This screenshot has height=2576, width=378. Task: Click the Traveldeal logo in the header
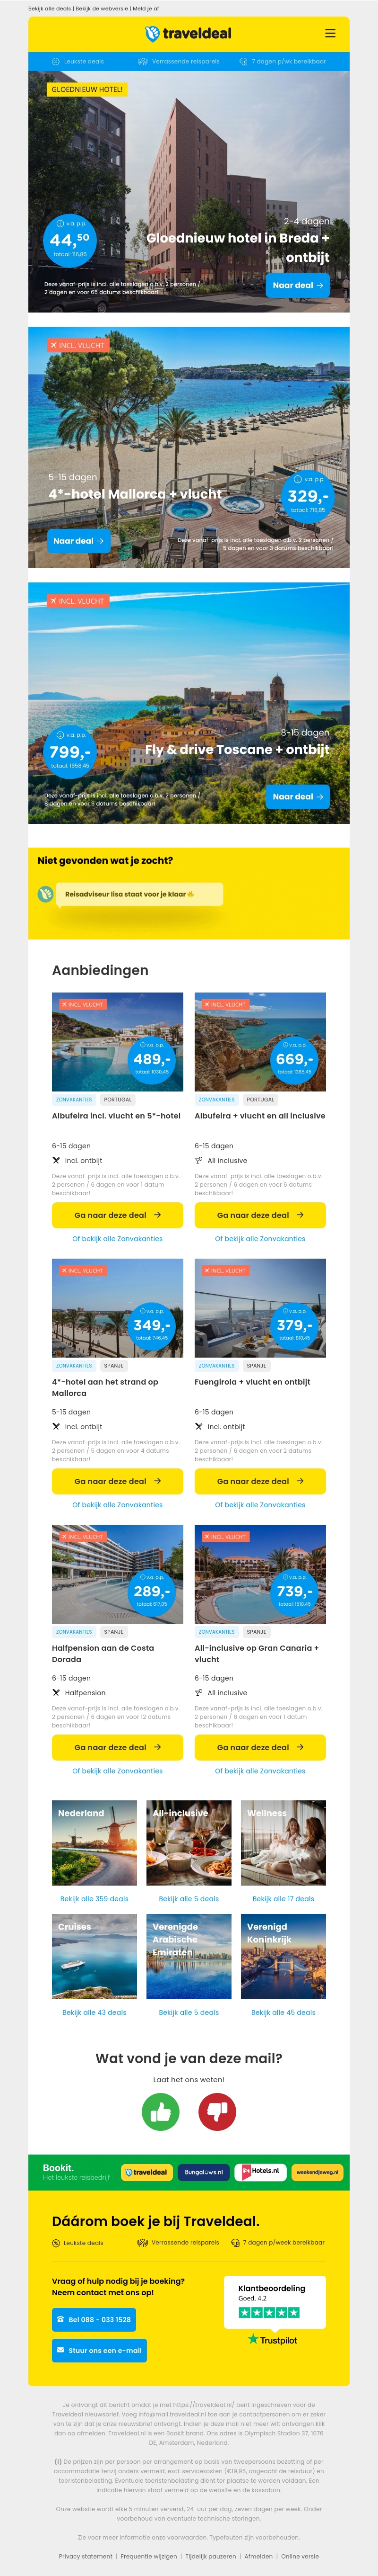tap(189, 33)
